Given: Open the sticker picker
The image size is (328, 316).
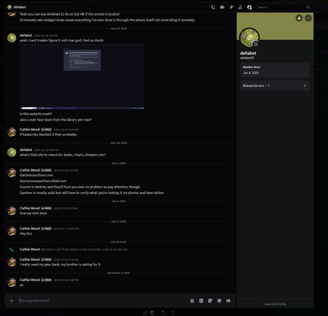Looking at the screenshot, I should (x=210, y=301).
